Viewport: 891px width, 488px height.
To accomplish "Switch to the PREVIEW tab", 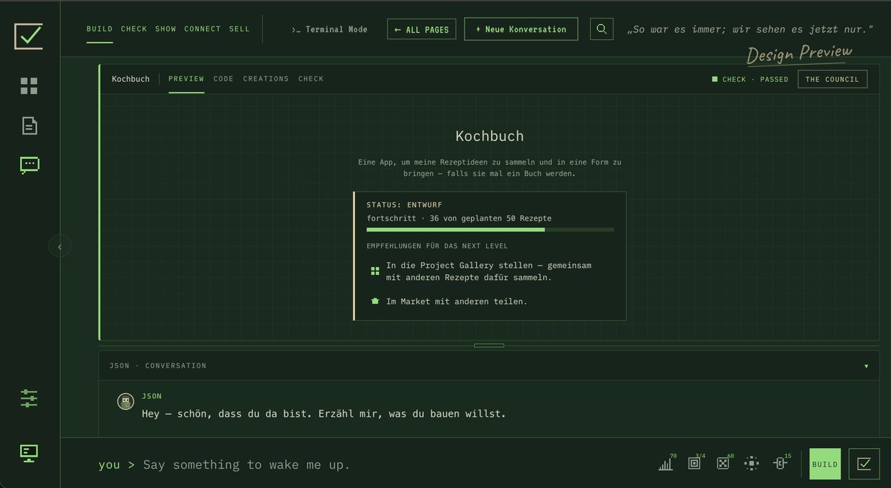I will pos(186,79).
